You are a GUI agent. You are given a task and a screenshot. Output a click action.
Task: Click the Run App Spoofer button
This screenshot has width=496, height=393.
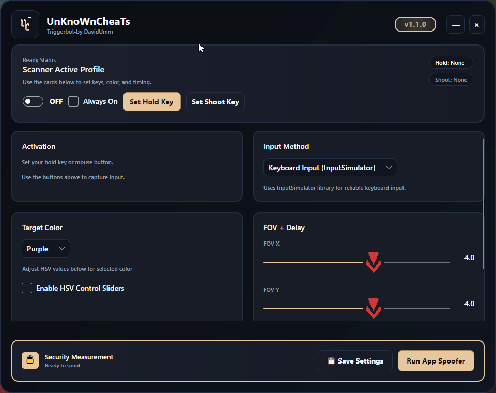436,361
